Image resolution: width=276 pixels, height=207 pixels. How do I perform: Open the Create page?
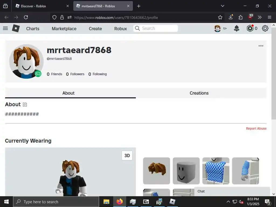click(x=95, y=29)
